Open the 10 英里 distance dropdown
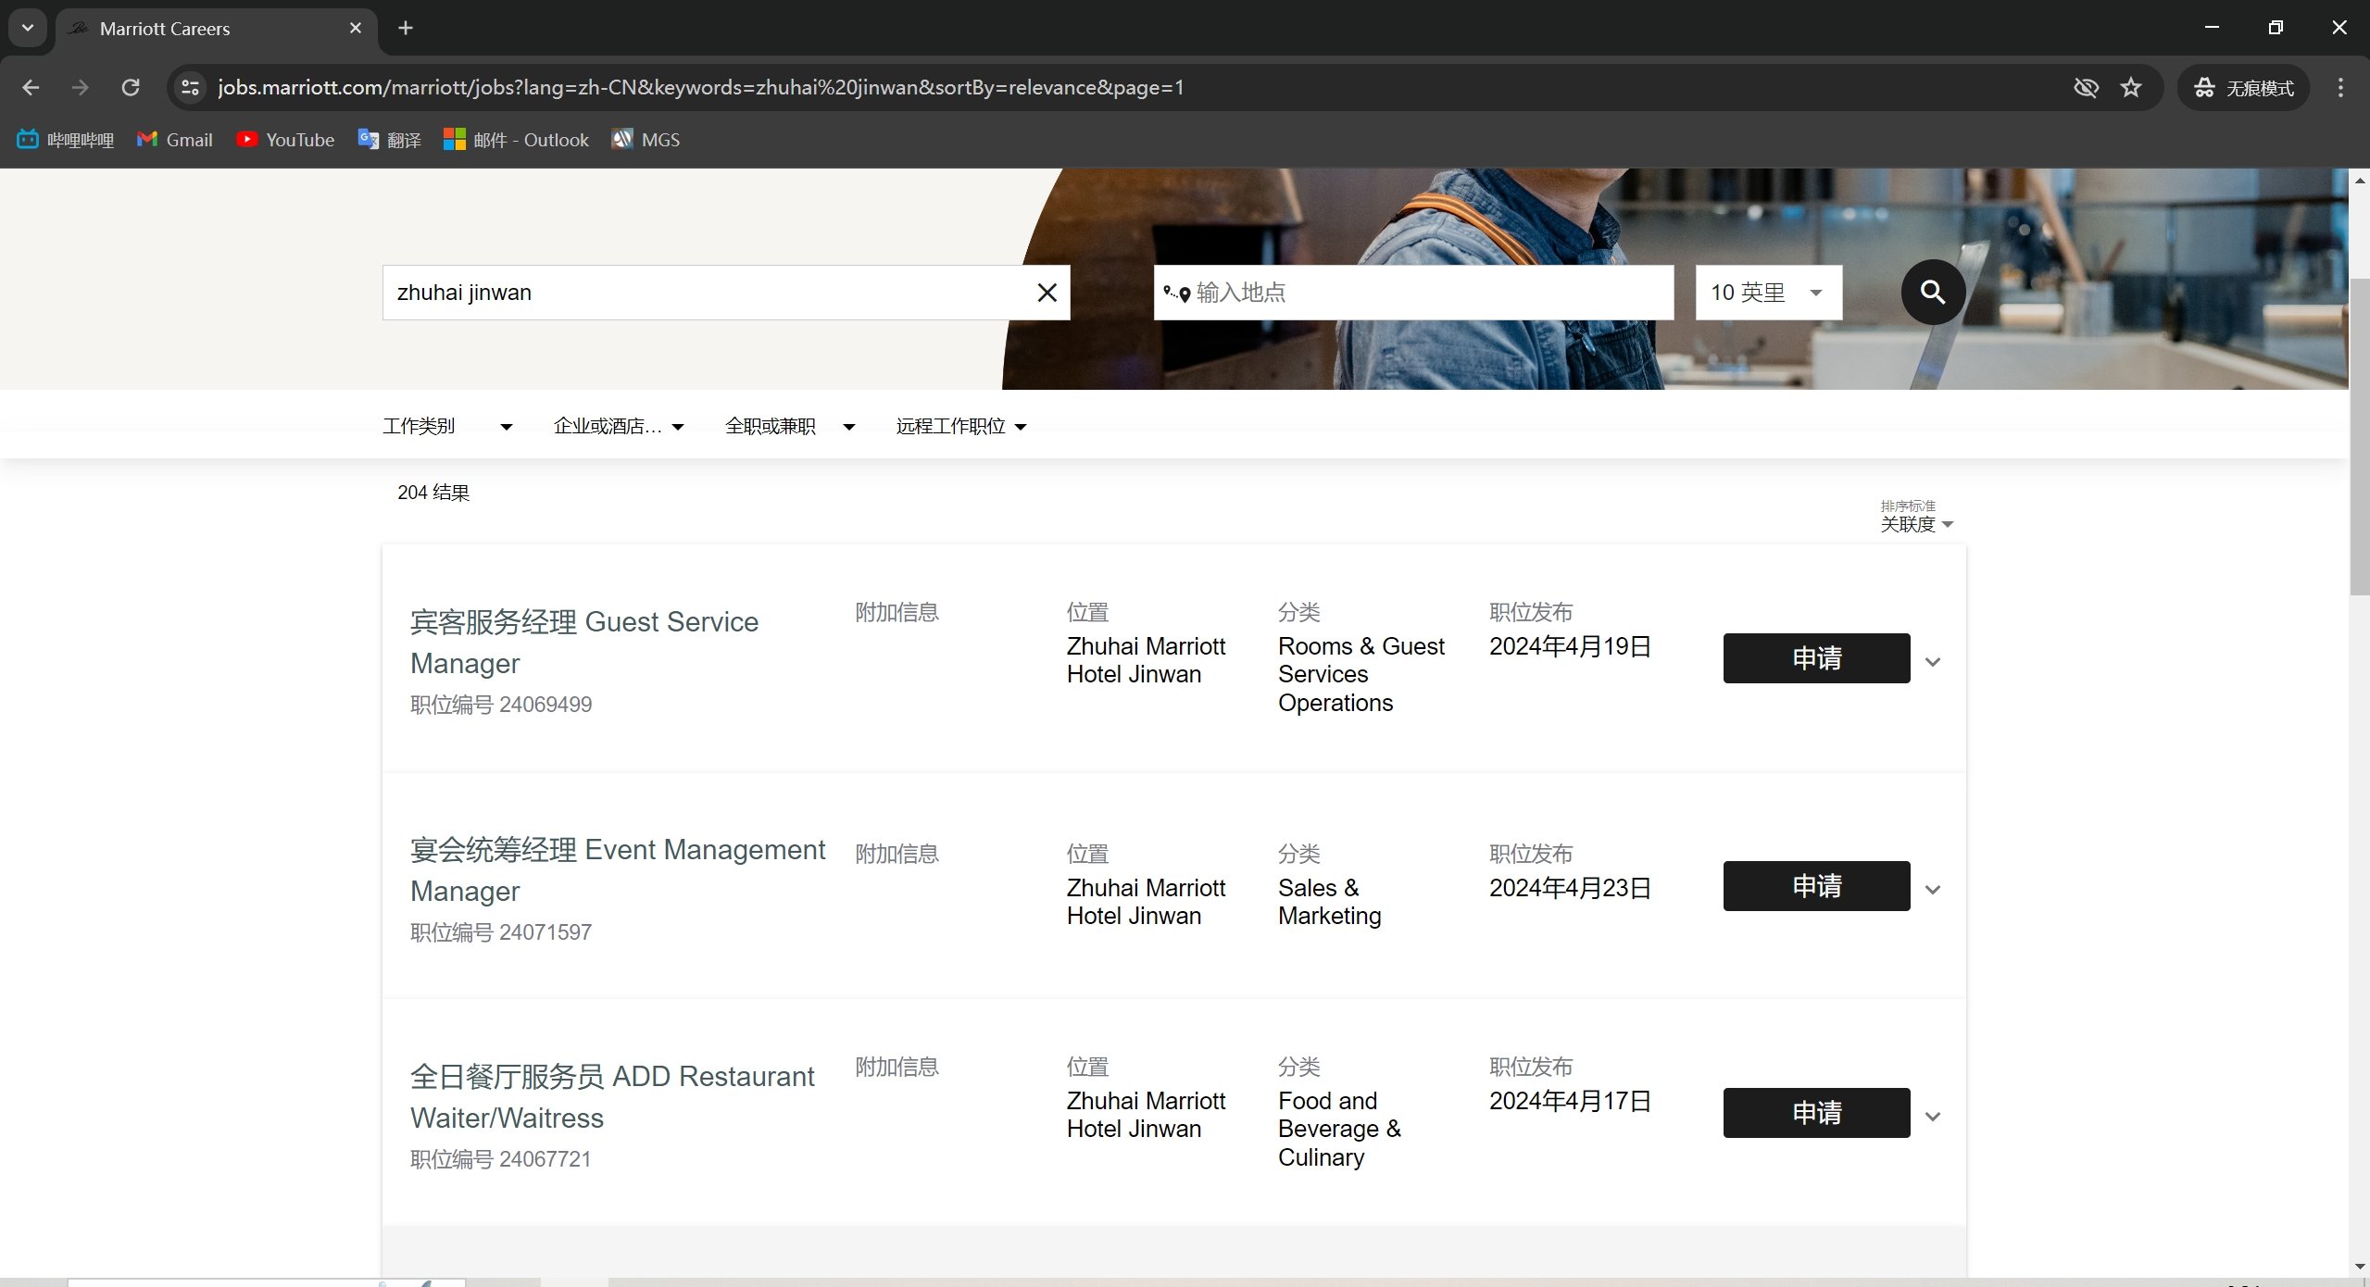This screenshot has height=1287, width=2370. coord(1768,293)
